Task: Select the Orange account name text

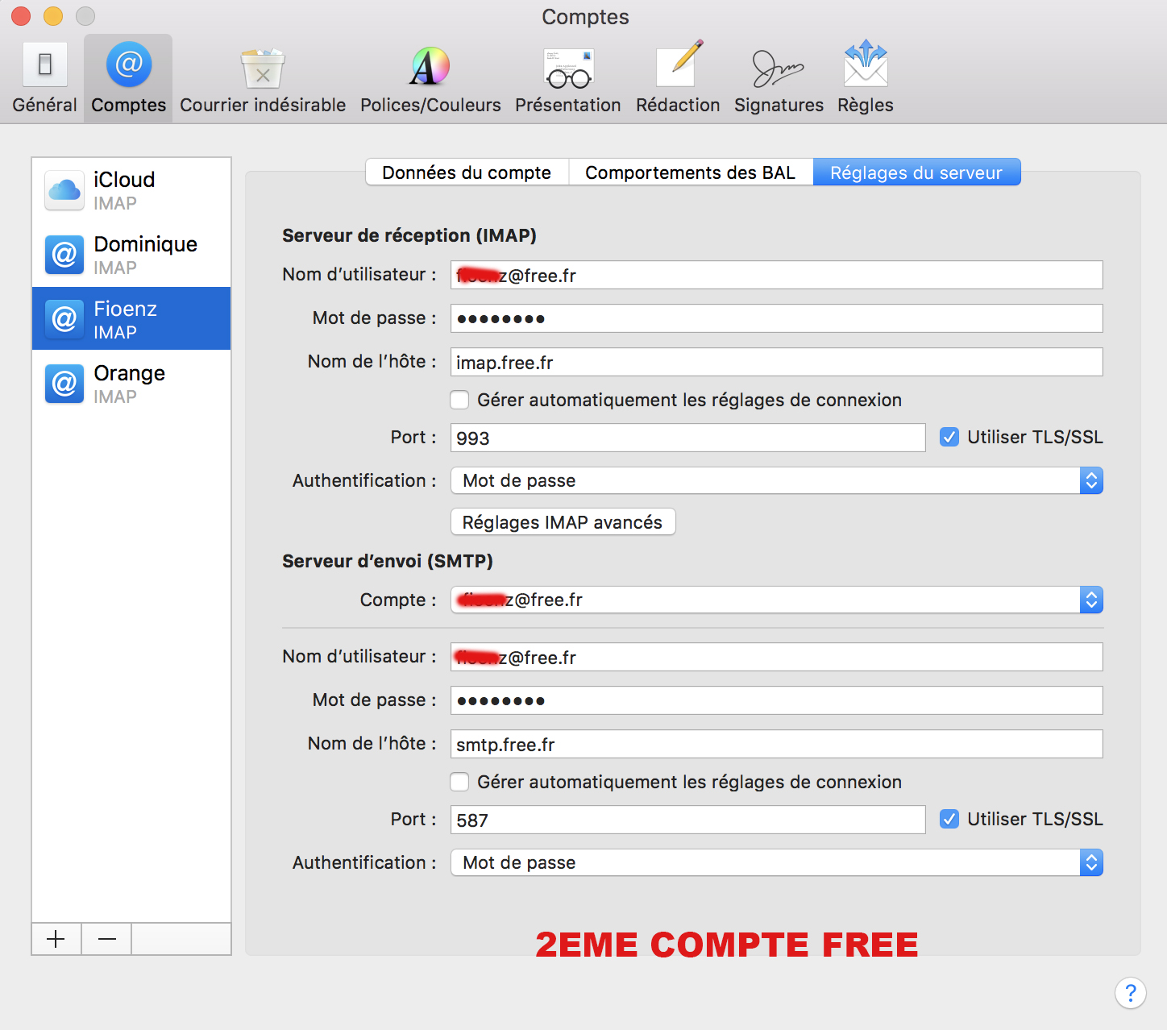Action: tap(129, 373)
